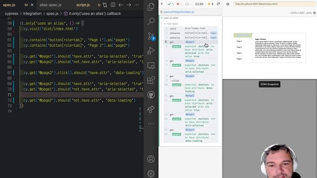Click the 1000 x 660 viewport size text
This screenshot has height=178, width=317.
(x=297, y=13)
